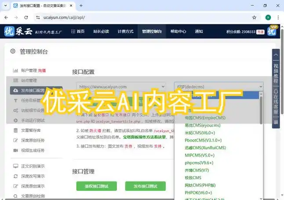Click the 防火墙 red text
The image size is (284, 200).
(x=95, y=131)
